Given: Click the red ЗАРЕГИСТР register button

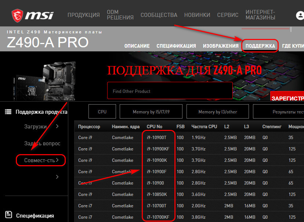Looking at the screenshot, I should pyautogui.click(x=287, y=96).
